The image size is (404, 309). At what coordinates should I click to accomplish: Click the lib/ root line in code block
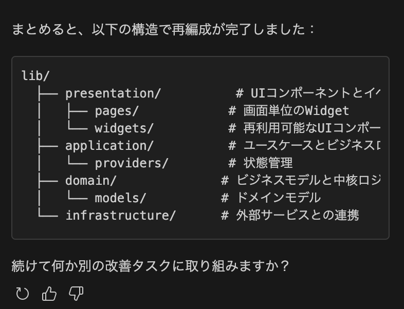pos(35,76)
